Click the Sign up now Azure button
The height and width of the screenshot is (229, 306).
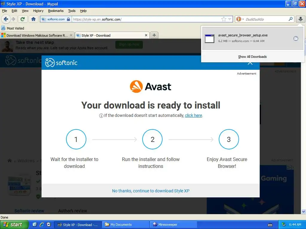[x=129, y=45]
